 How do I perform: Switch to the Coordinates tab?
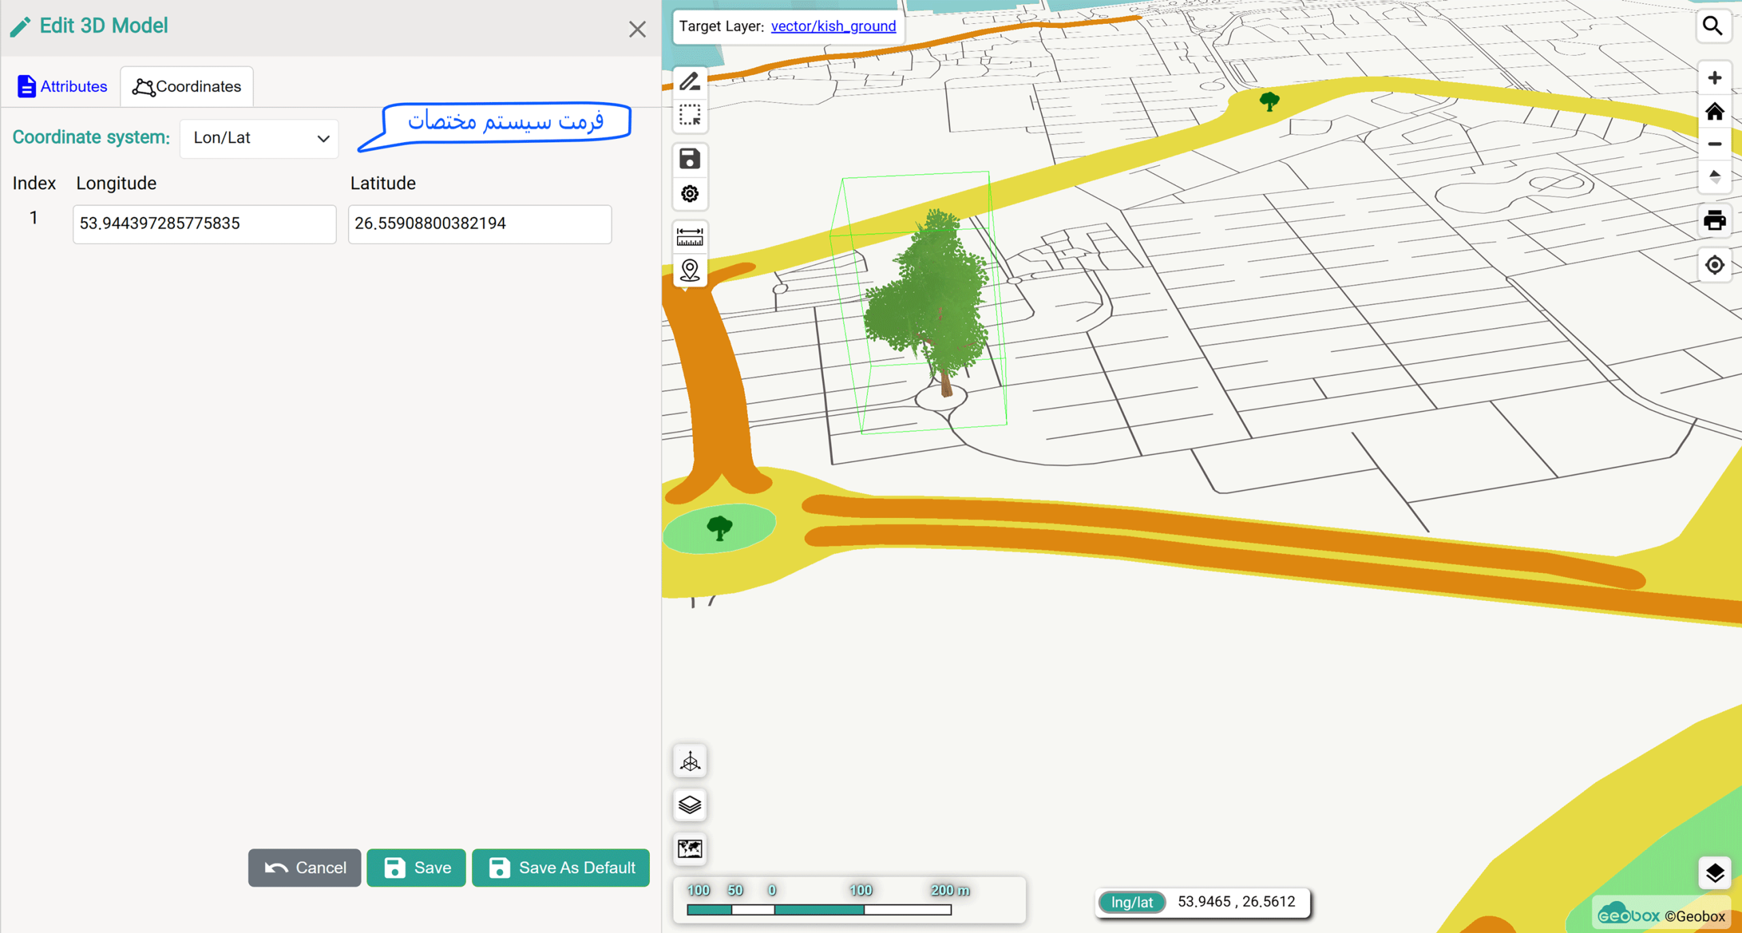pyautogui.click(x=186, y=86)
